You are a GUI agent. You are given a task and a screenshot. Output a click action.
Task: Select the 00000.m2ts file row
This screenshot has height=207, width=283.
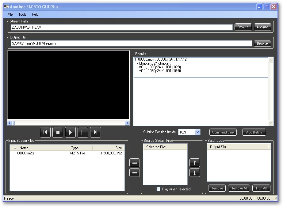pyautogui.click(x=67, y=153)
